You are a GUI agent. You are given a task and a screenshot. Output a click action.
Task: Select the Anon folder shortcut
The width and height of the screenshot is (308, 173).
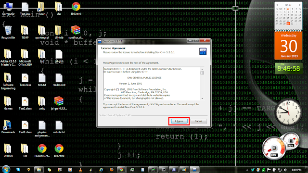42,9
